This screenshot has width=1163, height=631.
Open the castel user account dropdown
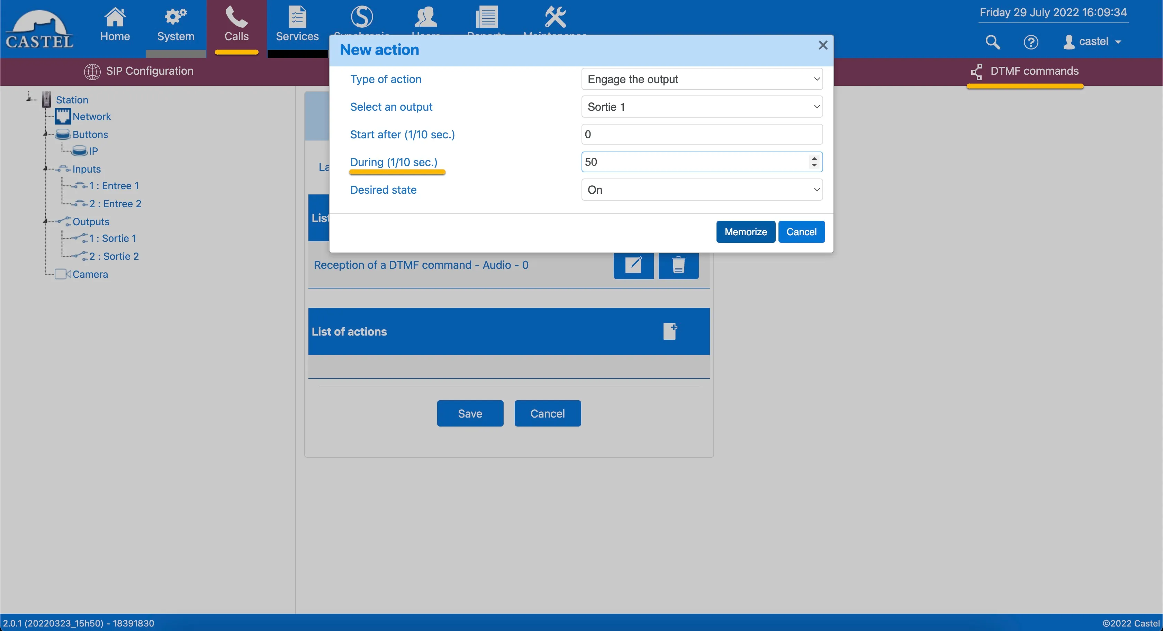click(1093, 42)
